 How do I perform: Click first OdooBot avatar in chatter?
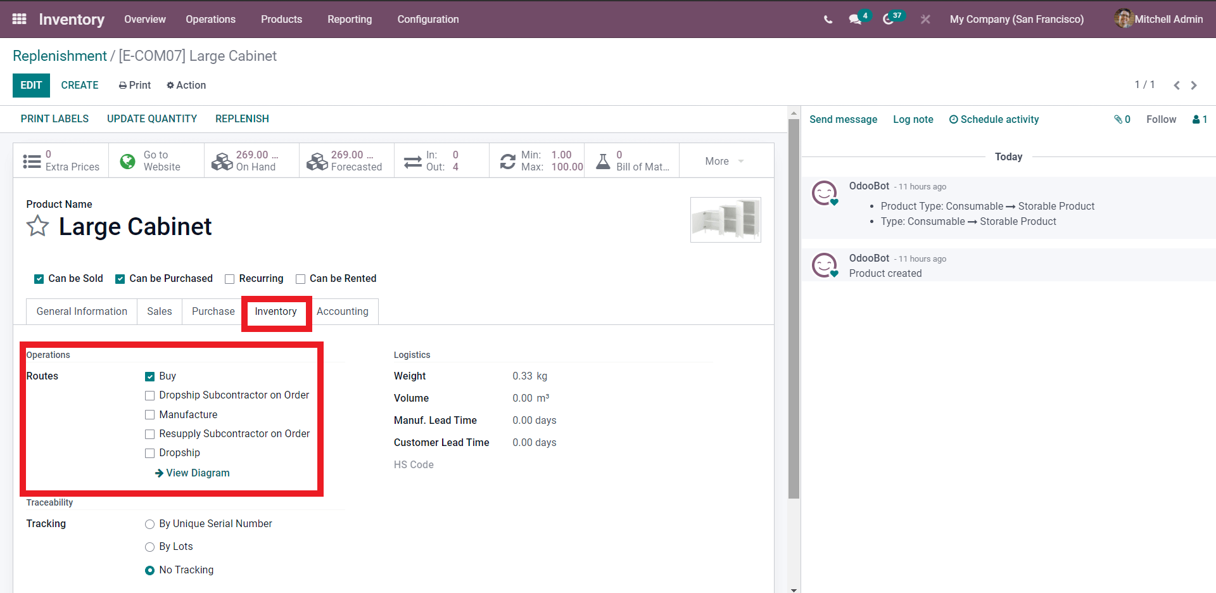[x=825, y=193]
